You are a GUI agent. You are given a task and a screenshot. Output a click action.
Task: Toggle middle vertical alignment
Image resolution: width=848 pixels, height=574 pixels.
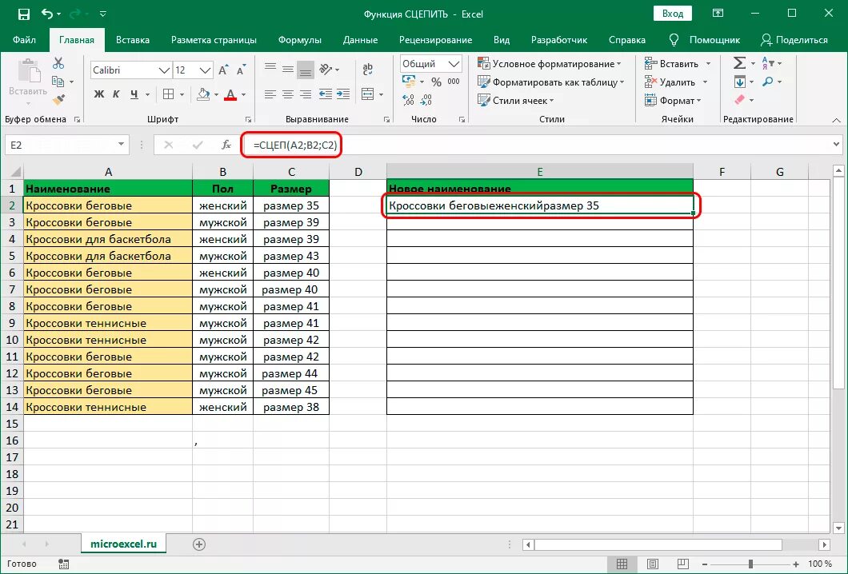pyautogui.click(x=288, y=70)
